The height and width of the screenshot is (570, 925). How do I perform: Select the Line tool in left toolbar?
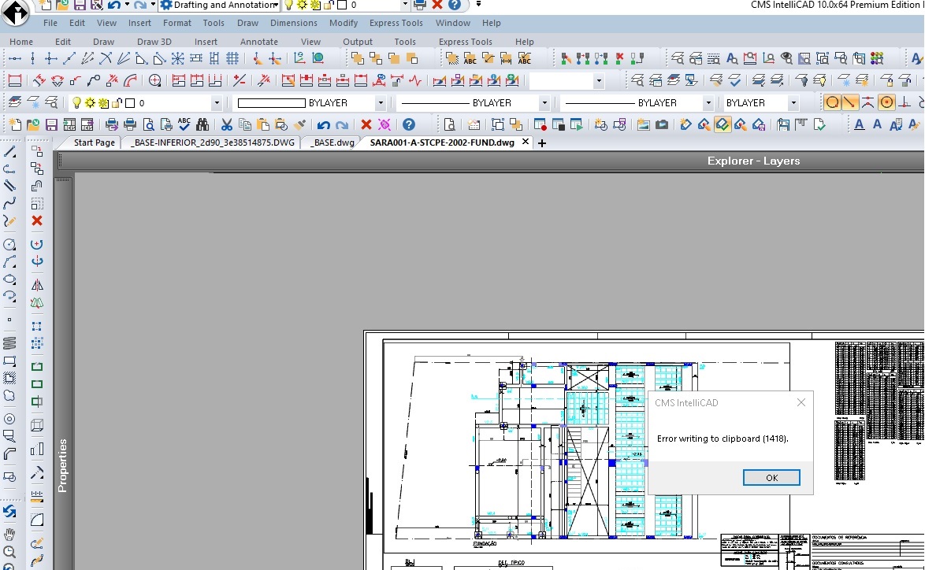coord(10,152)
